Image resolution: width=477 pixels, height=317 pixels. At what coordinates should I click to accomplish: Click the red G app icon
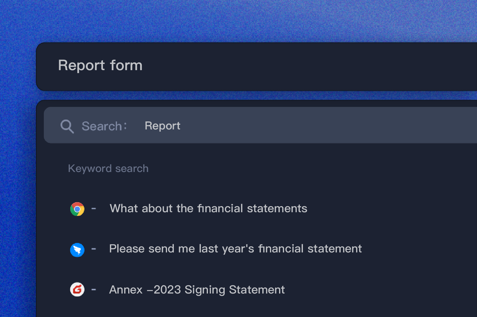click(x=77, y=290)
